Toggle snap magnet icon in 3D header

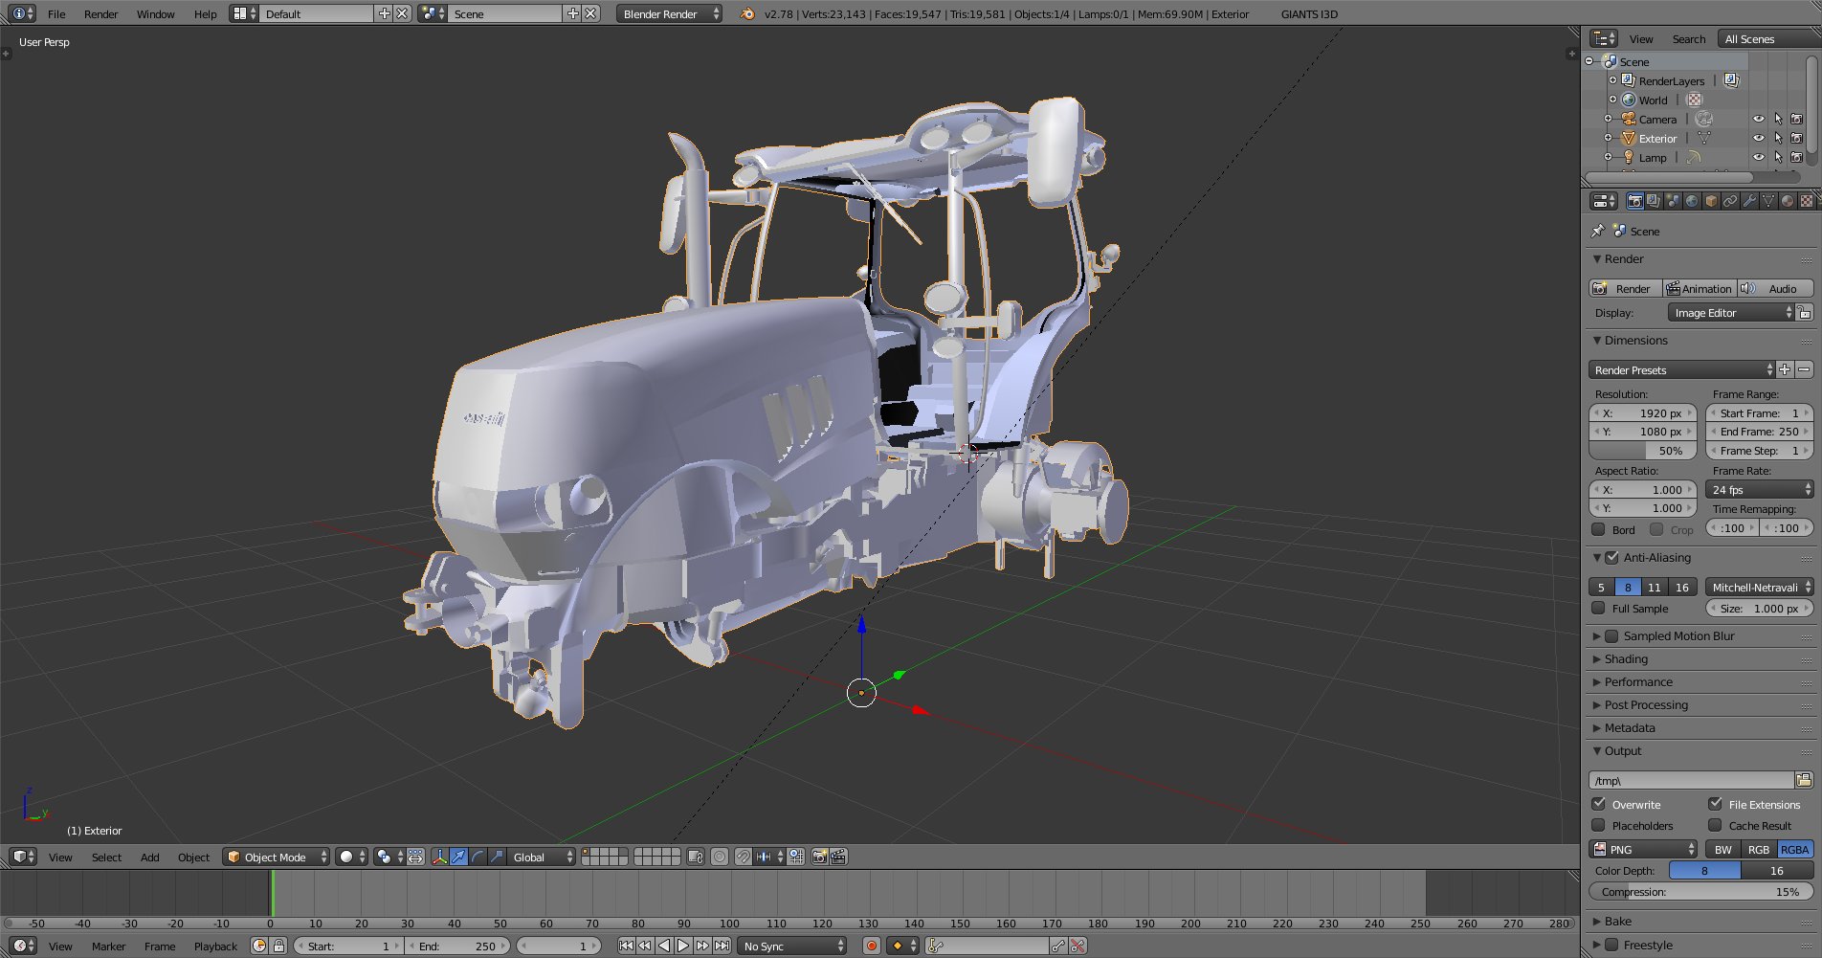(x=744, y=858)
